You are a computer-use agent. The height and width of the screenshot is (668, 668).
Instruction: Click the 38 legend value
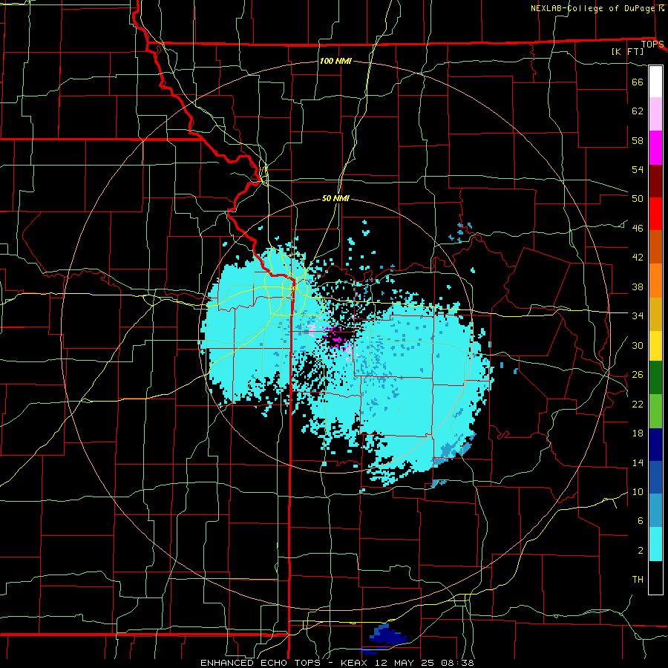tap(638, 286)
